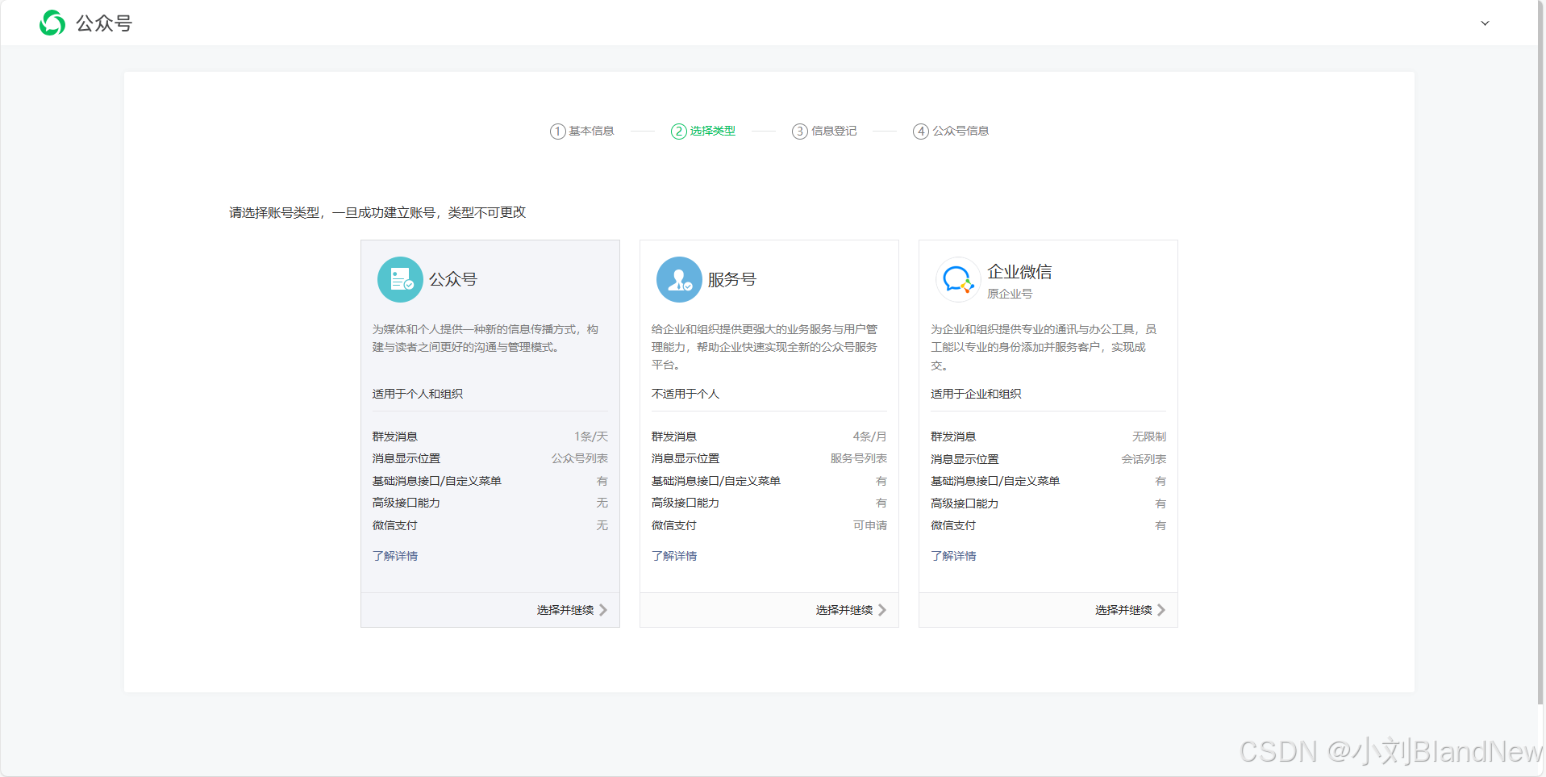Image resolution: width=1546 pixels, height=777 pixels.
Task: Click the 服务号 card title
Action: 732,279
